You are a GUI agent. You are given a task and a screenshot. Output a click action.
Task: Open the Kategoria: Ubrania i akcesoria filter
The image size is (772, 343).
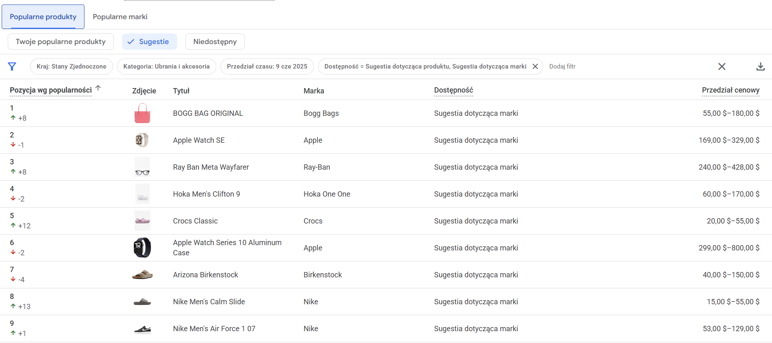[166, 66]
